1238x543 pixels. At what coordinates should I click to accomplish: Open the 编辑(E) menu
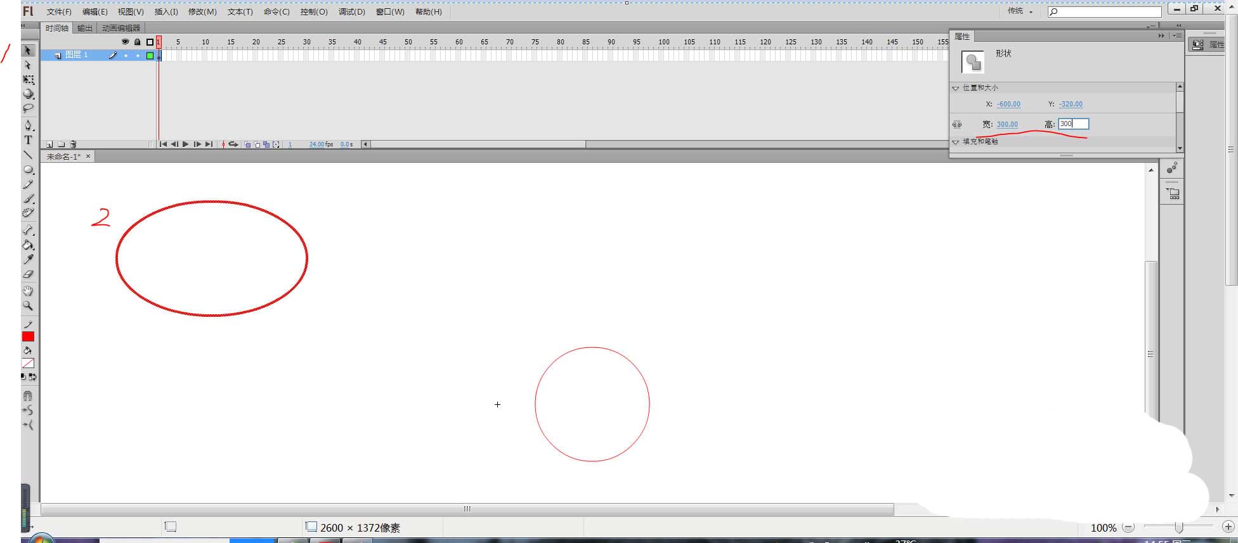[x=95, y=12]
